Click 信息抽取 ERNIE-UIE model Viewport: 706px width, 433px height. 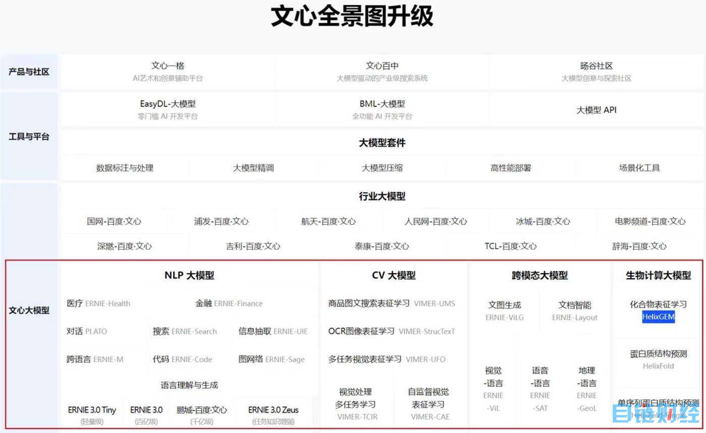pos(273,331)
